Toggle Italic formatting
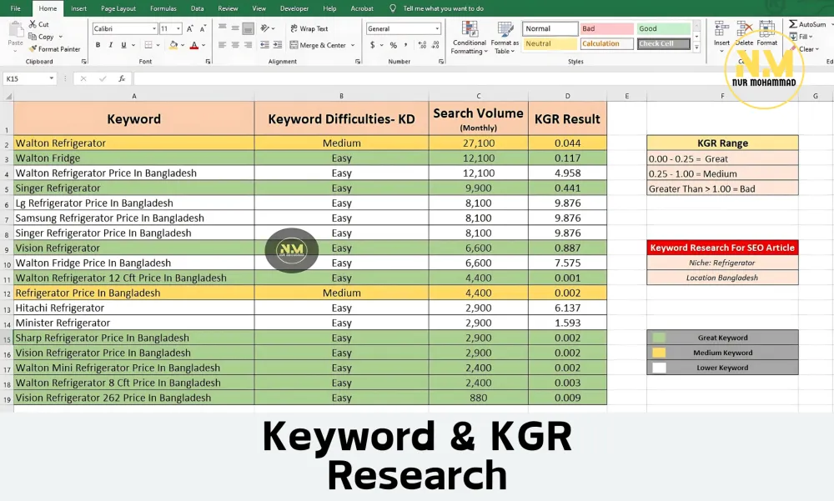Viewport: 834px width, 501px height. point(111,45)
